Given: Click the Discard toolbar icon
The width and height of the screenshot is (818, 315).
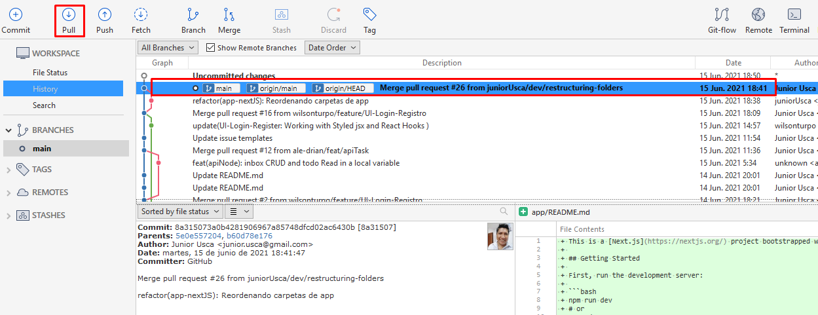Looking at the screenshot, I should tap(333, 21).
